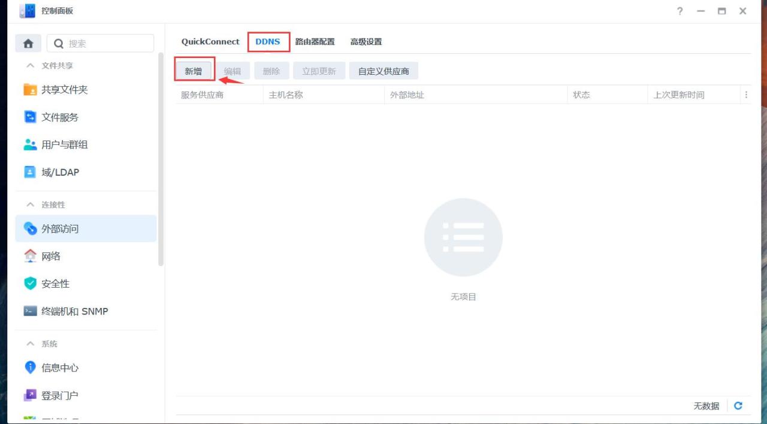Click the Edit (编辑) button
Image resolution: width=767 pixels, height=424 pixels.
point(232,71)
